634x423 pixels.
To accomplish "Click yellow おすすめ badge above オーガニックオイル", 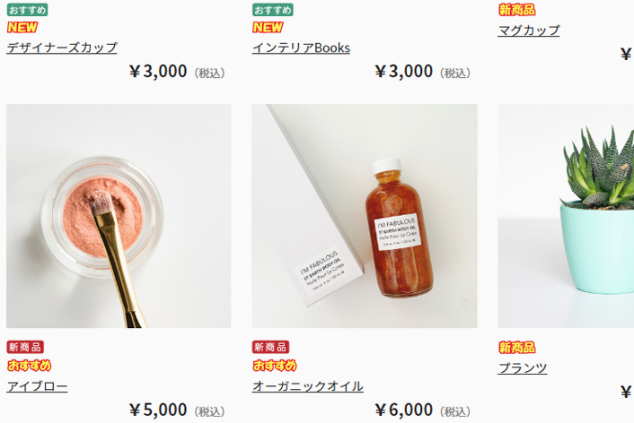I will click(275, 366).
